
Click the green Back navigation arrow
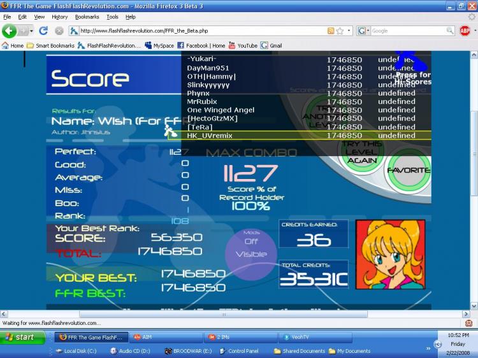pyautogui.click(x=10, y=31)
